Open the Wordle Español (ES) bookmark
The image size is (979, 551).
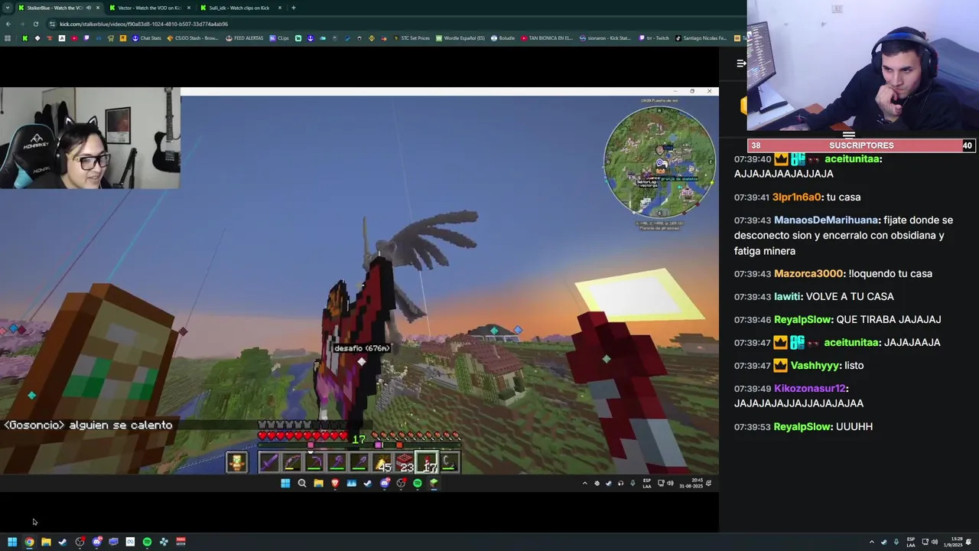(x=460, y=38)
